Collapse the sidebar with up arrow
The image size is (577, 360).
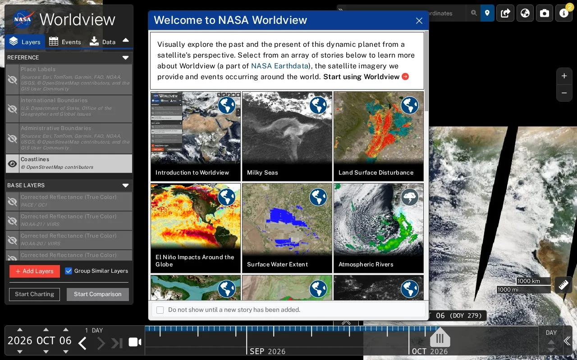pos(126,40)
